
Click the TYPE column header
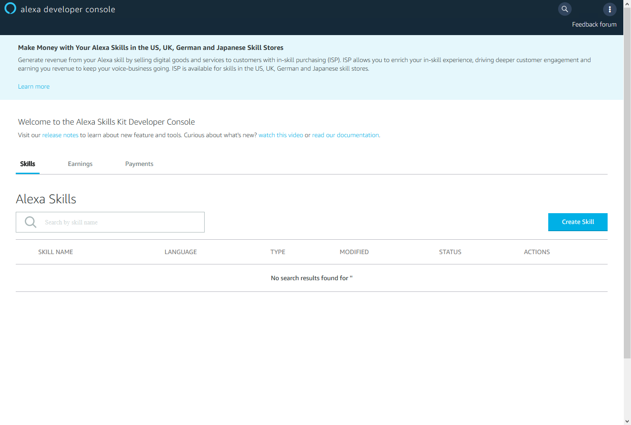click(278, 252)
